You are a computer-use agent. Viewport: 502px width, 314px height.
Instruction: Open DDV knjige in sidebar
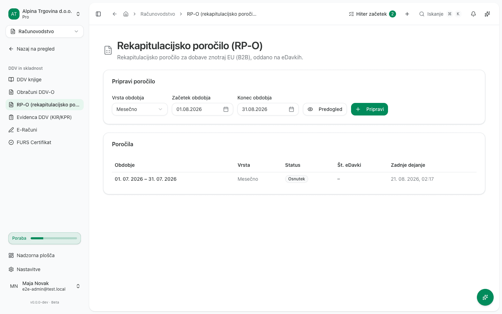click(x=45, y=80)
